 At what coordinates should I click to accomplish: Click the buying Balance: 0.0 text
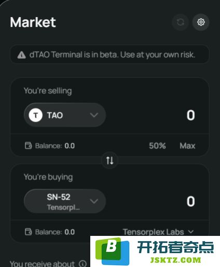[x=55, y=232]
